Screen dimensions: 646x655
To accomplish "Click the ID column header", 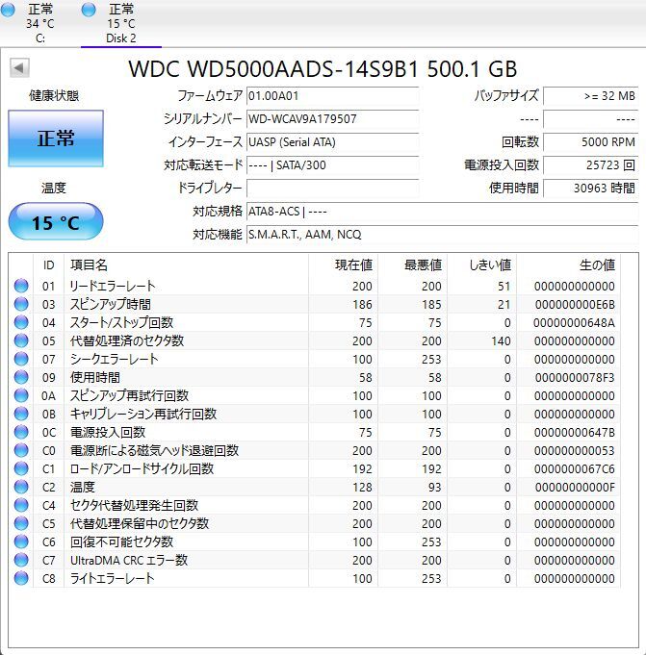I will pos(48,265).
